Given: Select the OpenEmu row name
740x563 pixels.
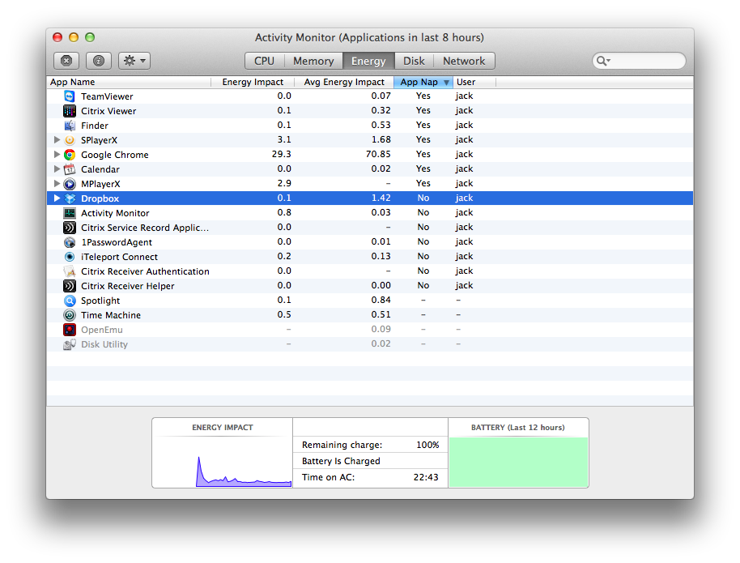Looking at the screenshot, I should pyautogui.click(x=102, y=330).
